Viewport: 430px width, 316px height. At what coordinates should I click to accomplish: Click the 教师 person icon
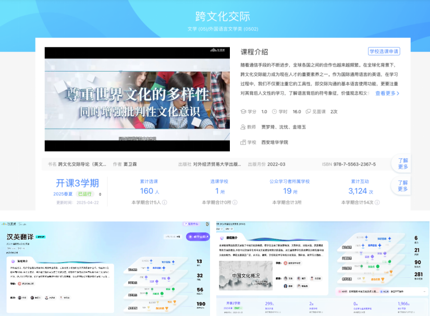click(243, 127)
